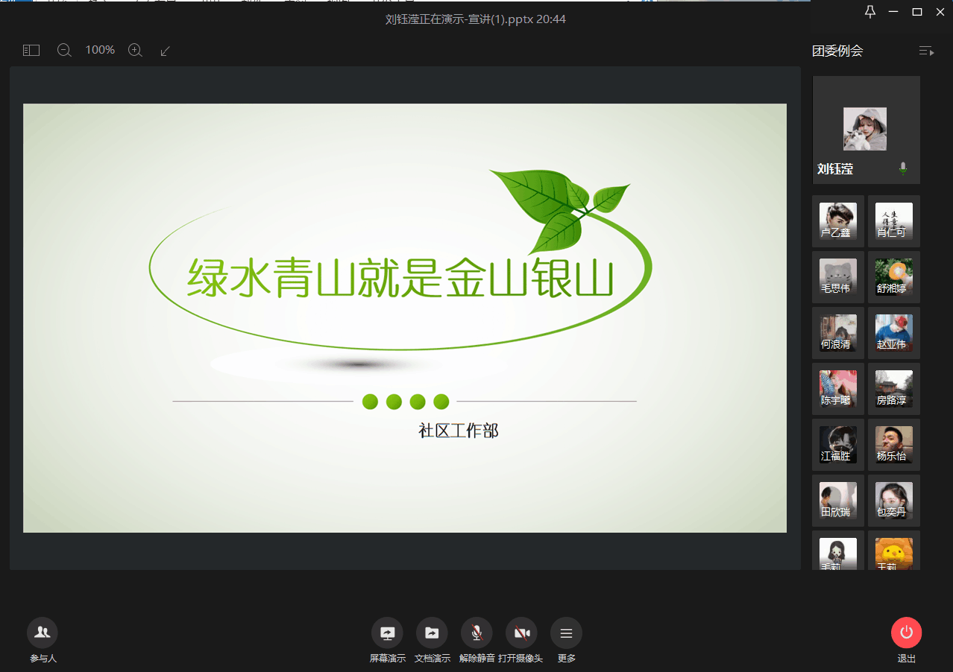
Task: Select participant 舒湘婷's avatar
Action: coord(893,276)
